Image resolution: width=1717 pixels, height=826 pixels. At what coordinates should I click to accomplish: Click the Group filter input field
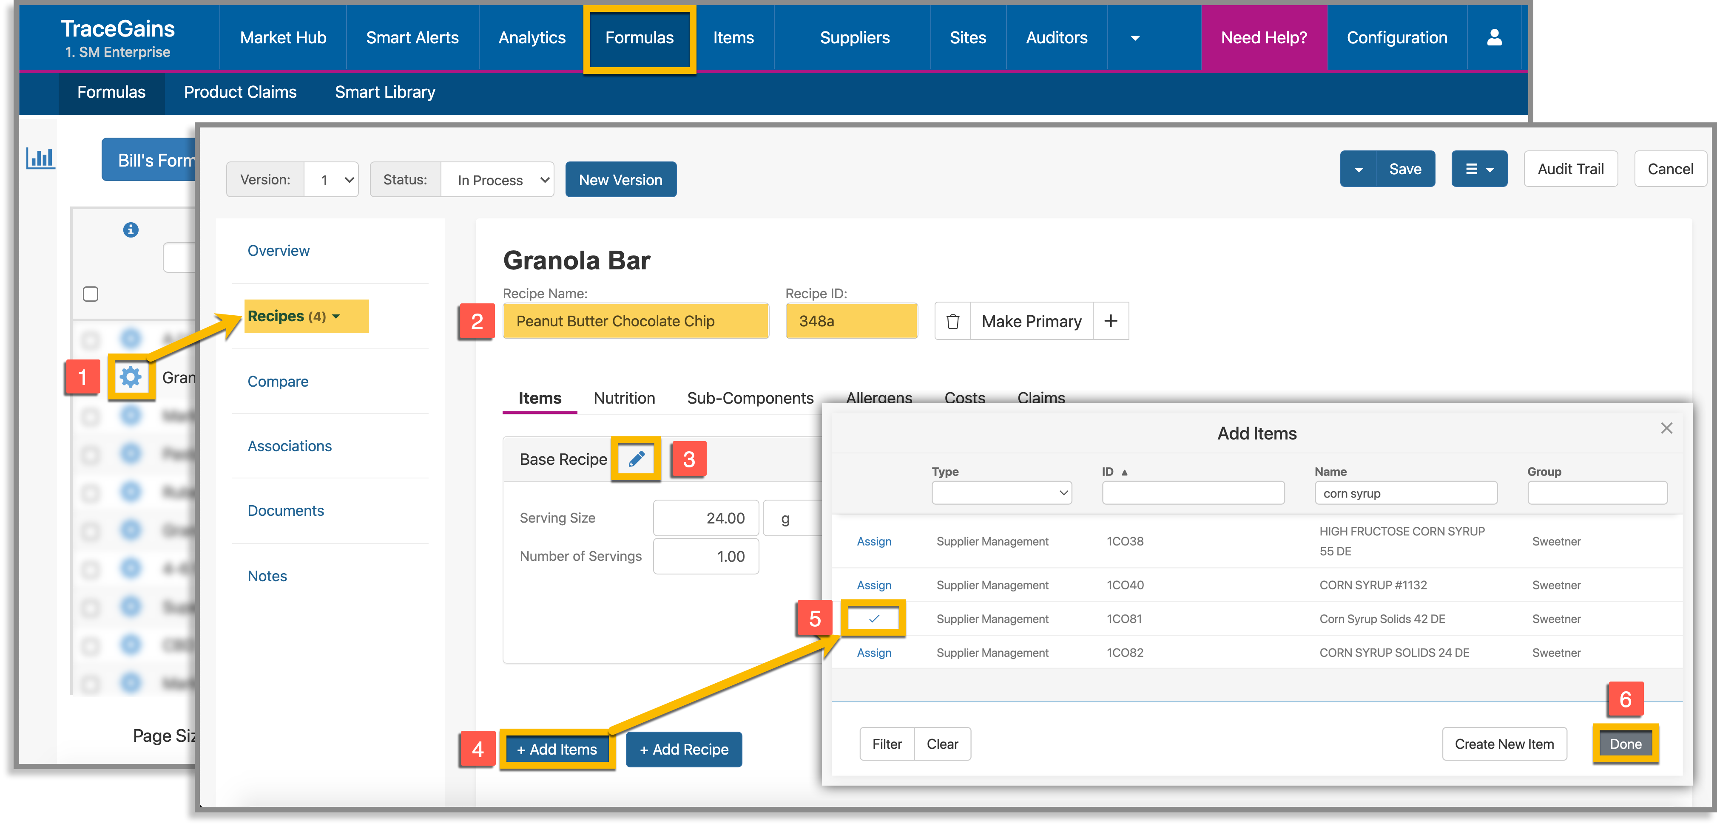click(x=1597, y=493)
